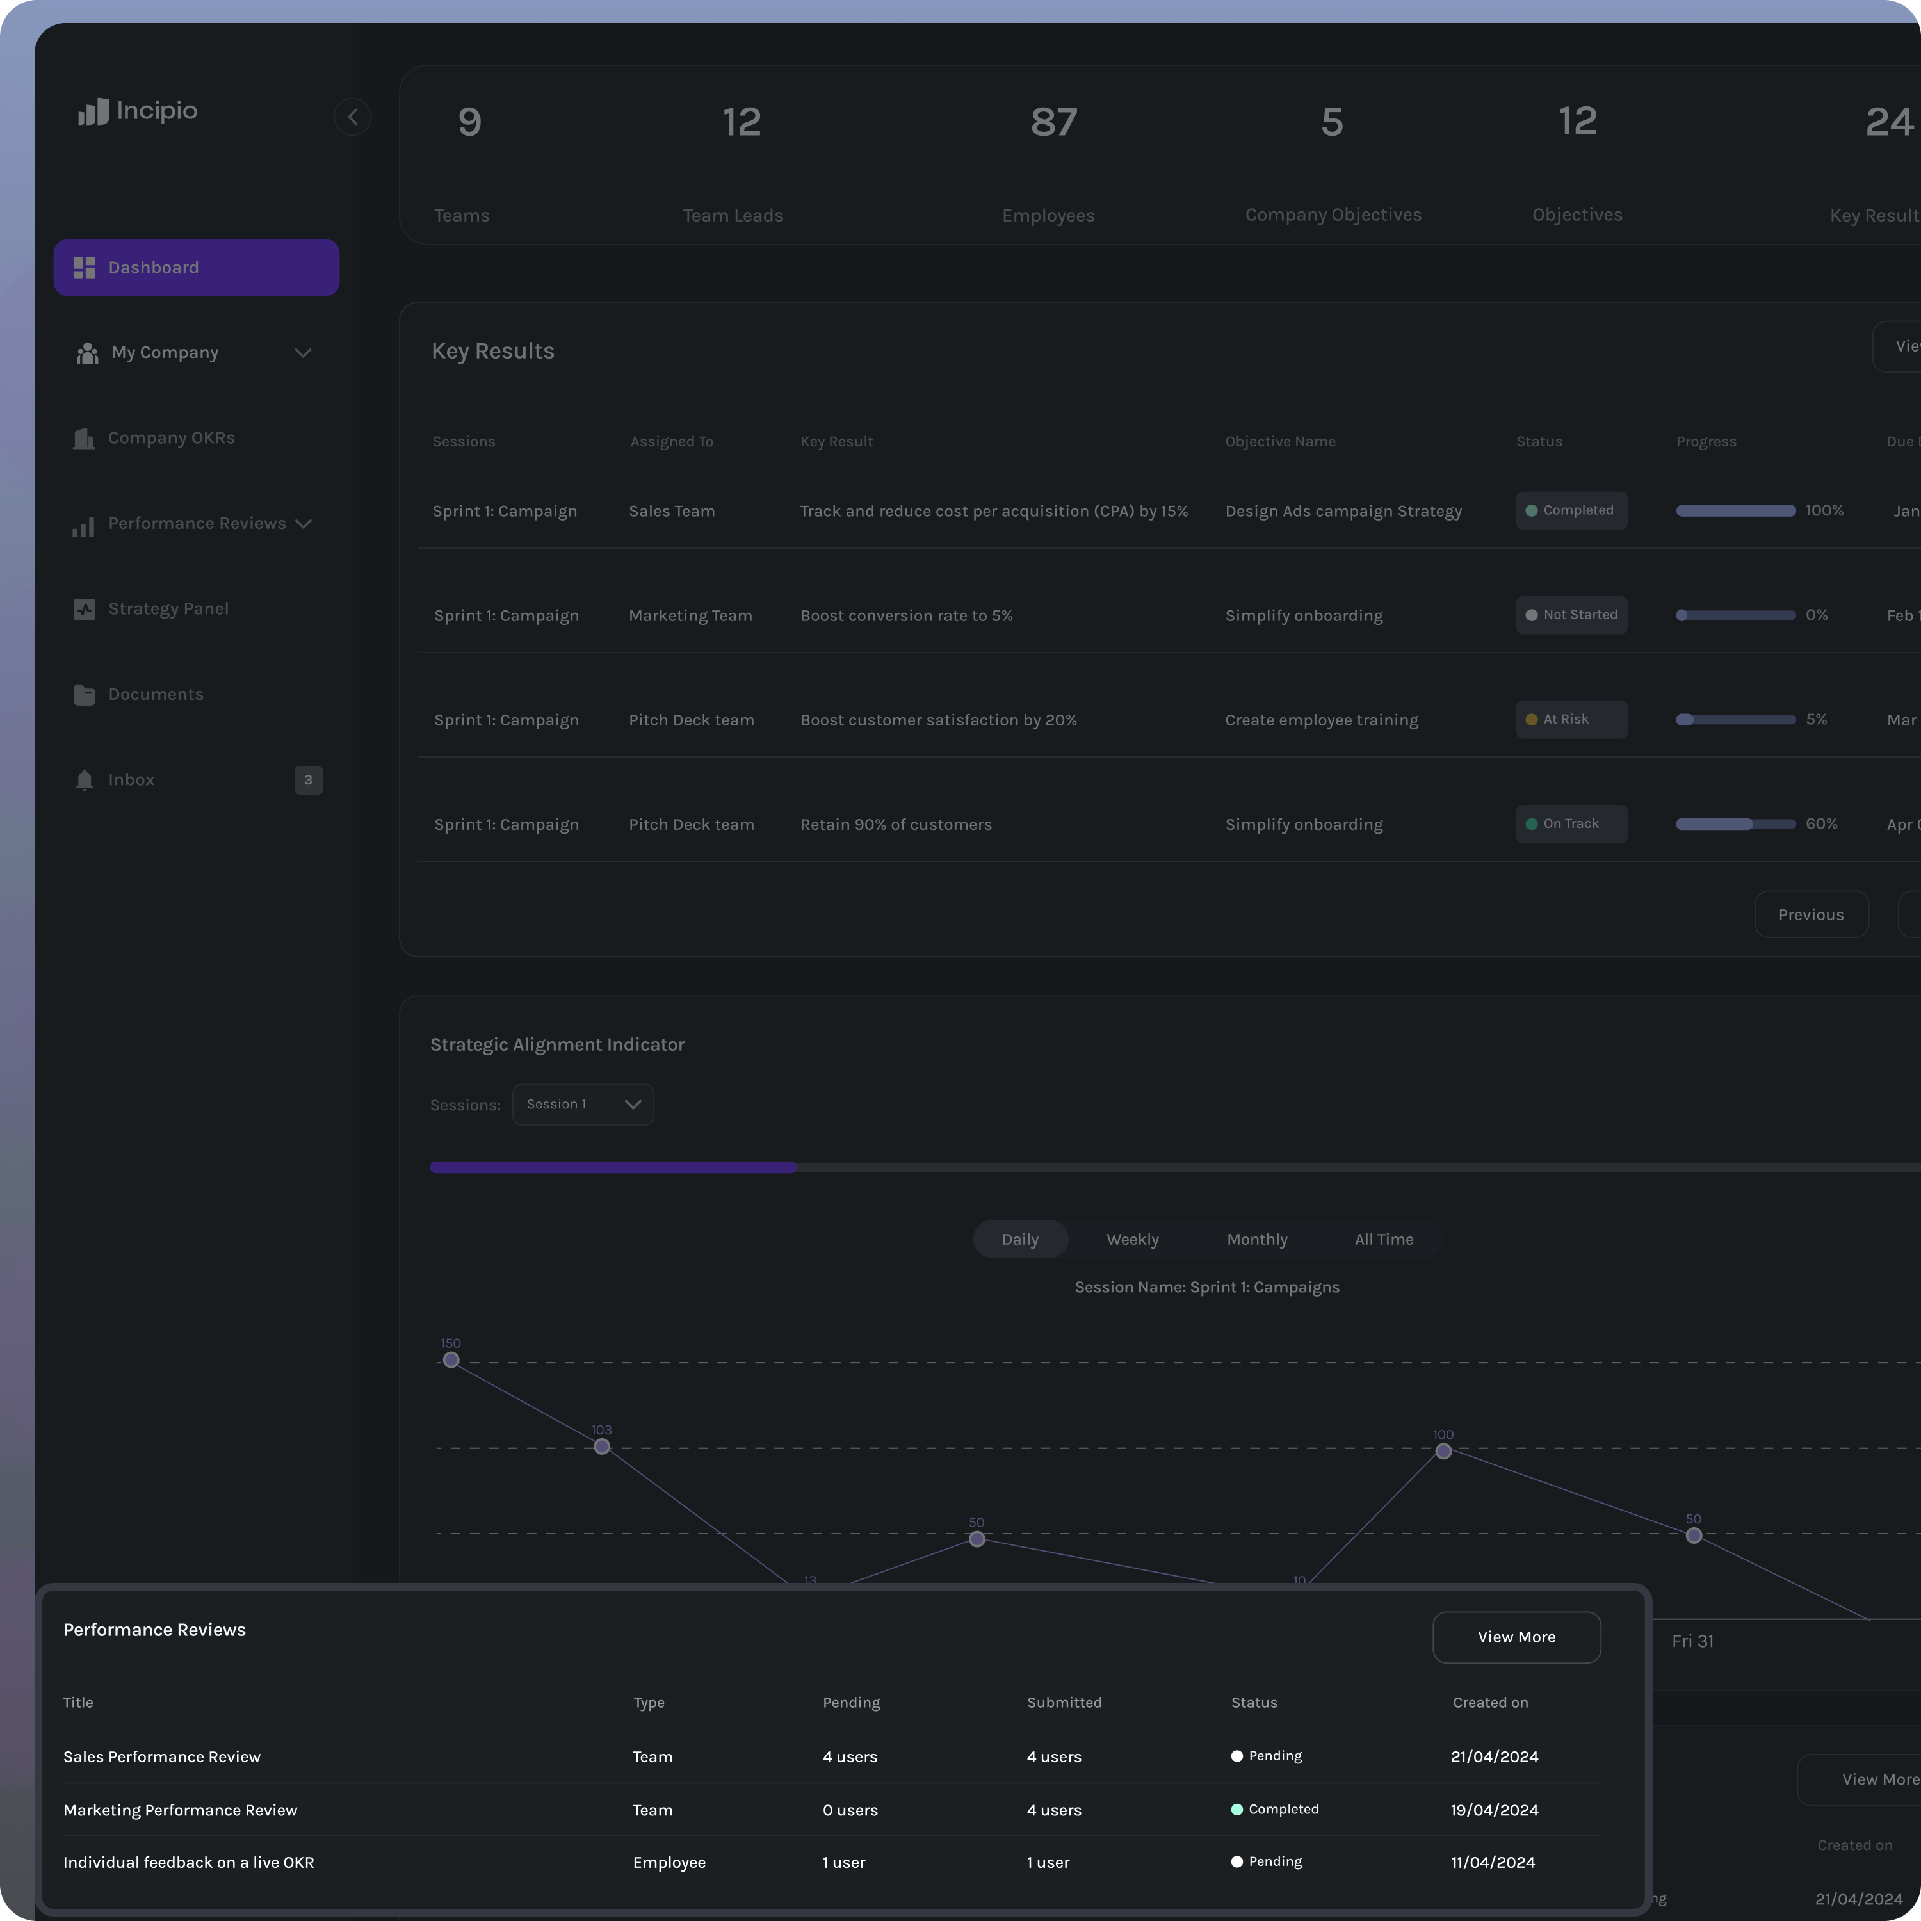The image size is (1921, 1921).
Task: Switch to the Monthly view tab
Action: point(1257,1239)
